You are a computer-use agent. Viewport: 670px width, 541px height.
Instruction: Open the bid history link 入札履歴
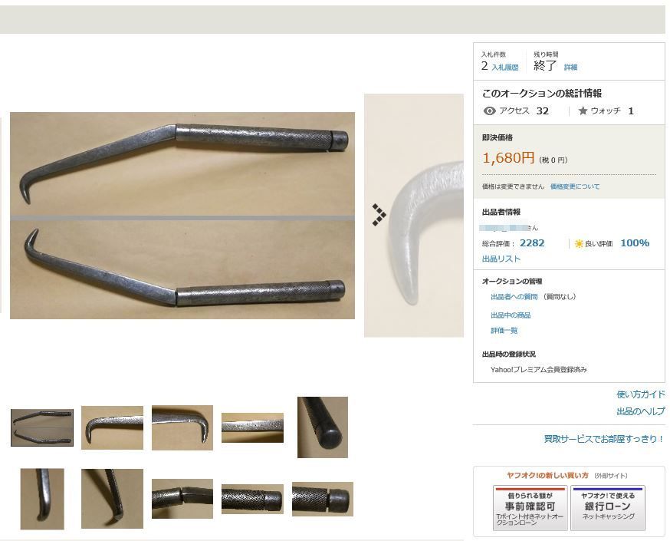click(504, 67)
